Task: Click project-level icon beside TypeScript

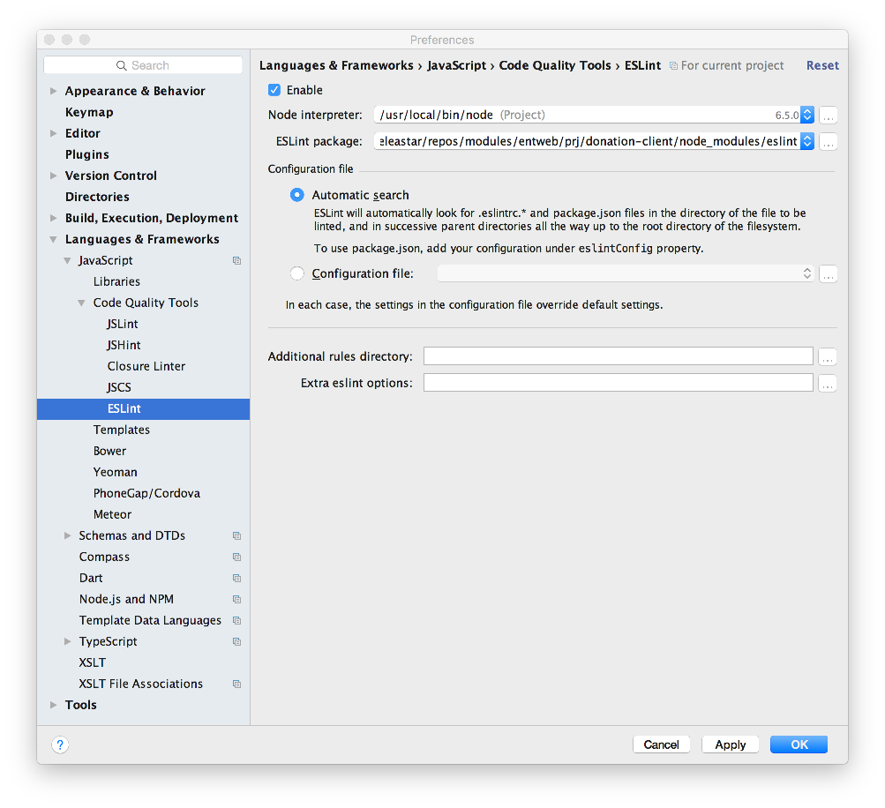Action: pyautogui.click(x=236, y=642)
